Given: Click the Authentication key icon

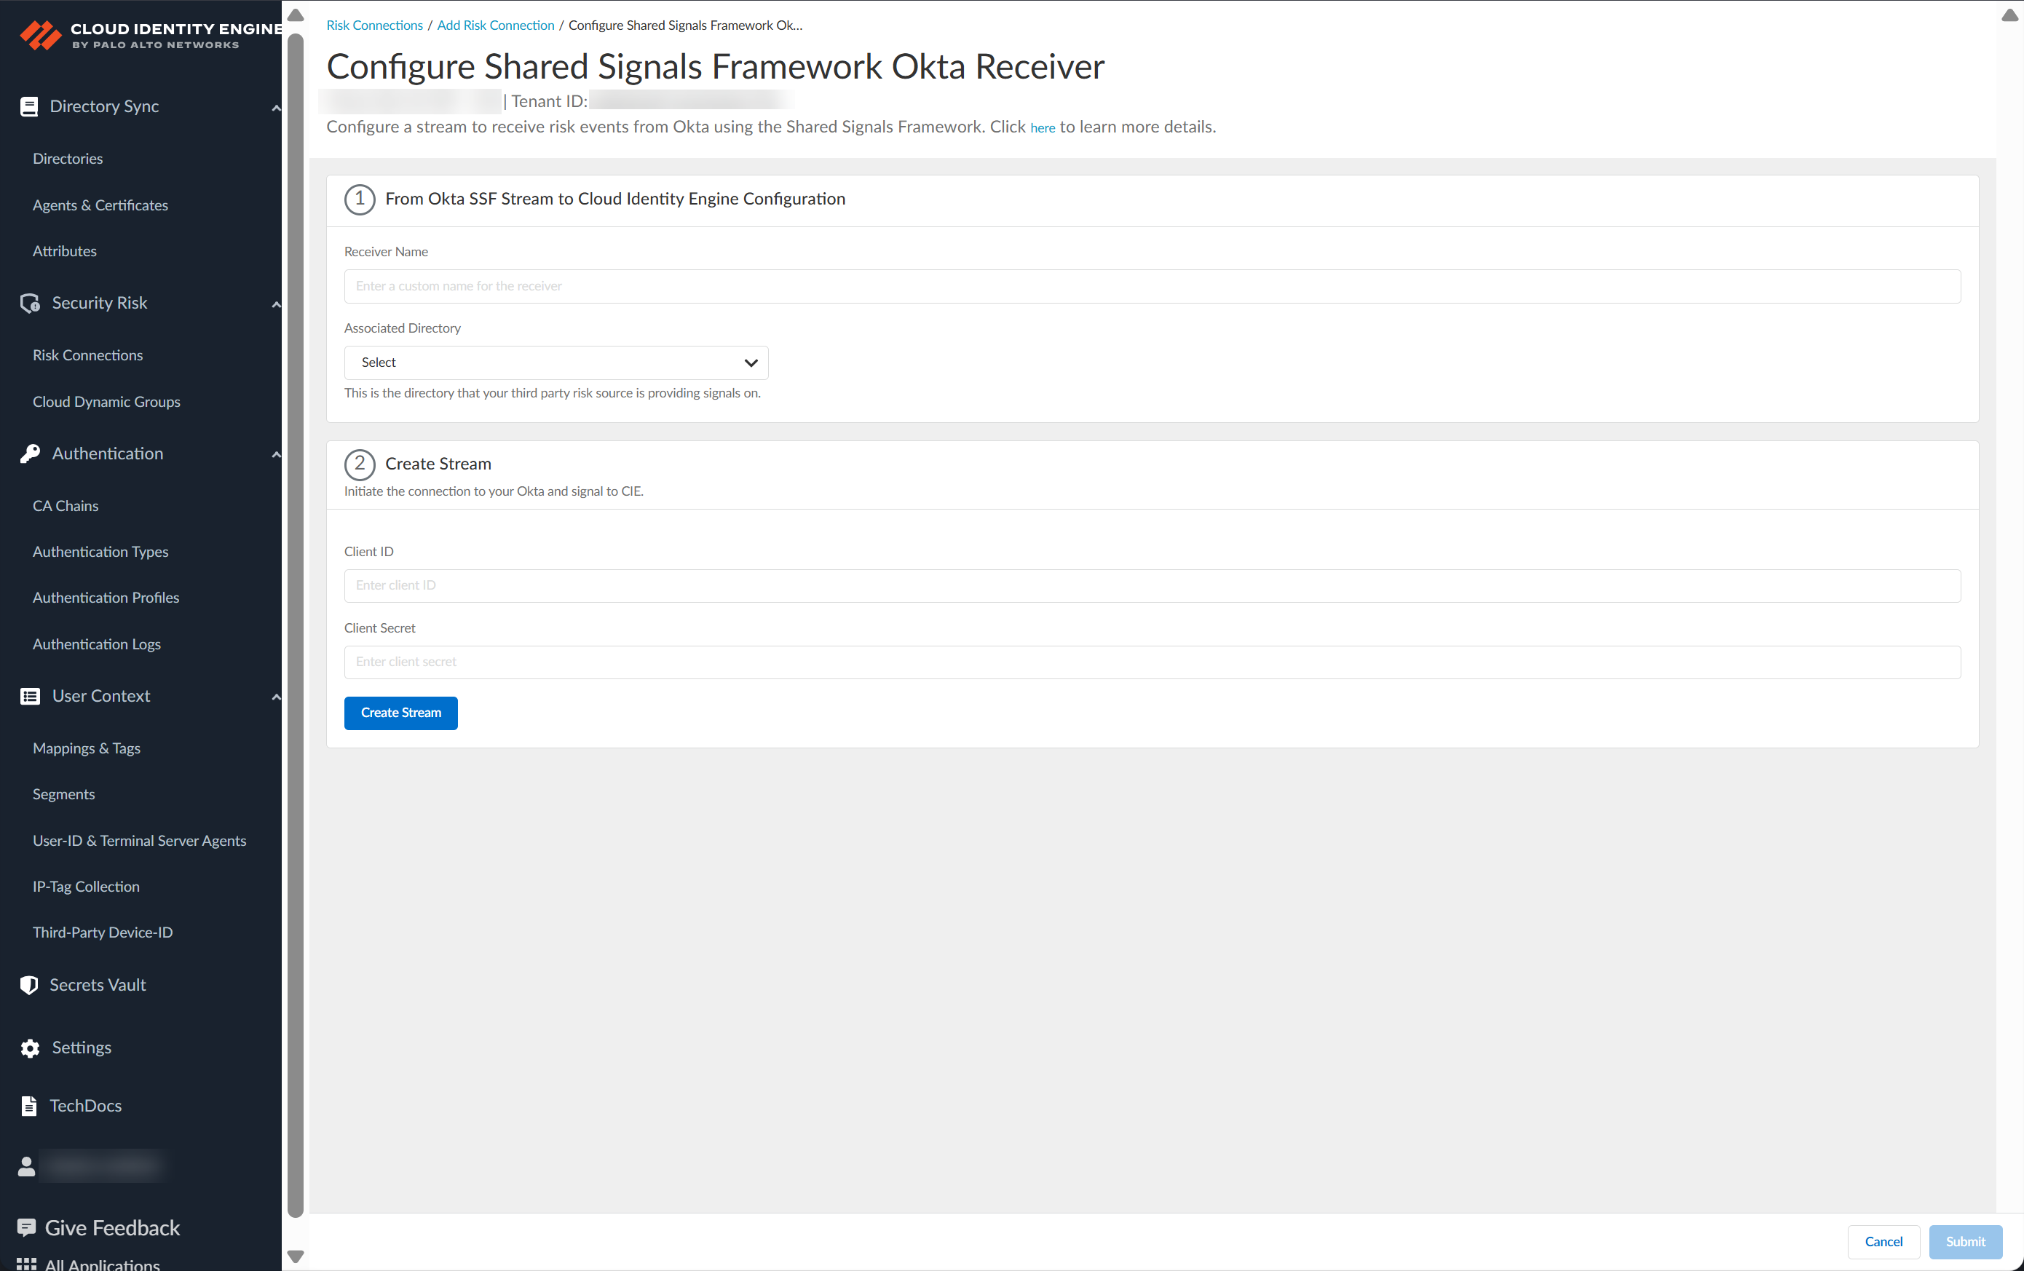Looking at the screenshot, I should point(31,454).
